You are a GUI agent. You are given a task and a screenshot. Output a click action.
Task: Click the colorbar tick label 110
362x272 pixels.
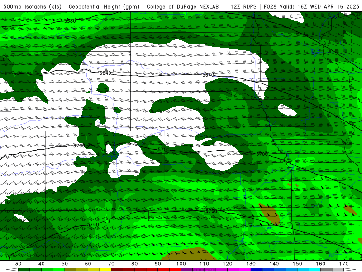coord(205,264)
